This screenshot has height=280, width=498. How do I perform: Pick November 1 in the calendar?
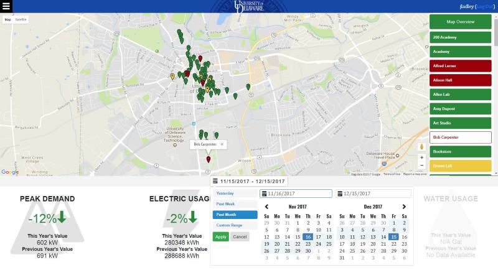[x=298, y=223]
